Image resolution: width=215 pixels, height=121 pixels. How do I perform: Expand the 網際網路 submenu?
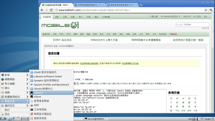(x=14, y=79)
